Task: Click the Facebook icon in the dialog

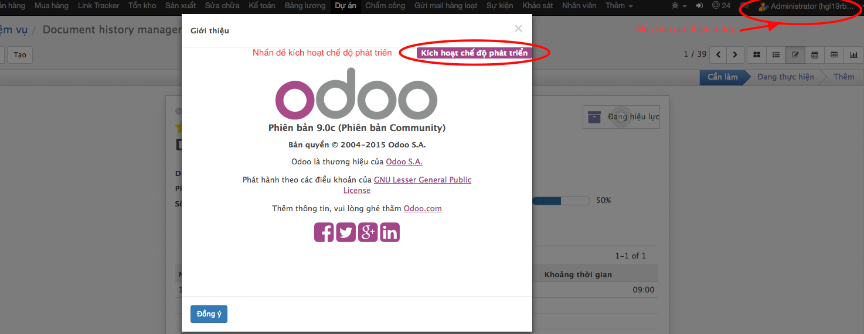Action: click(324, 232)
